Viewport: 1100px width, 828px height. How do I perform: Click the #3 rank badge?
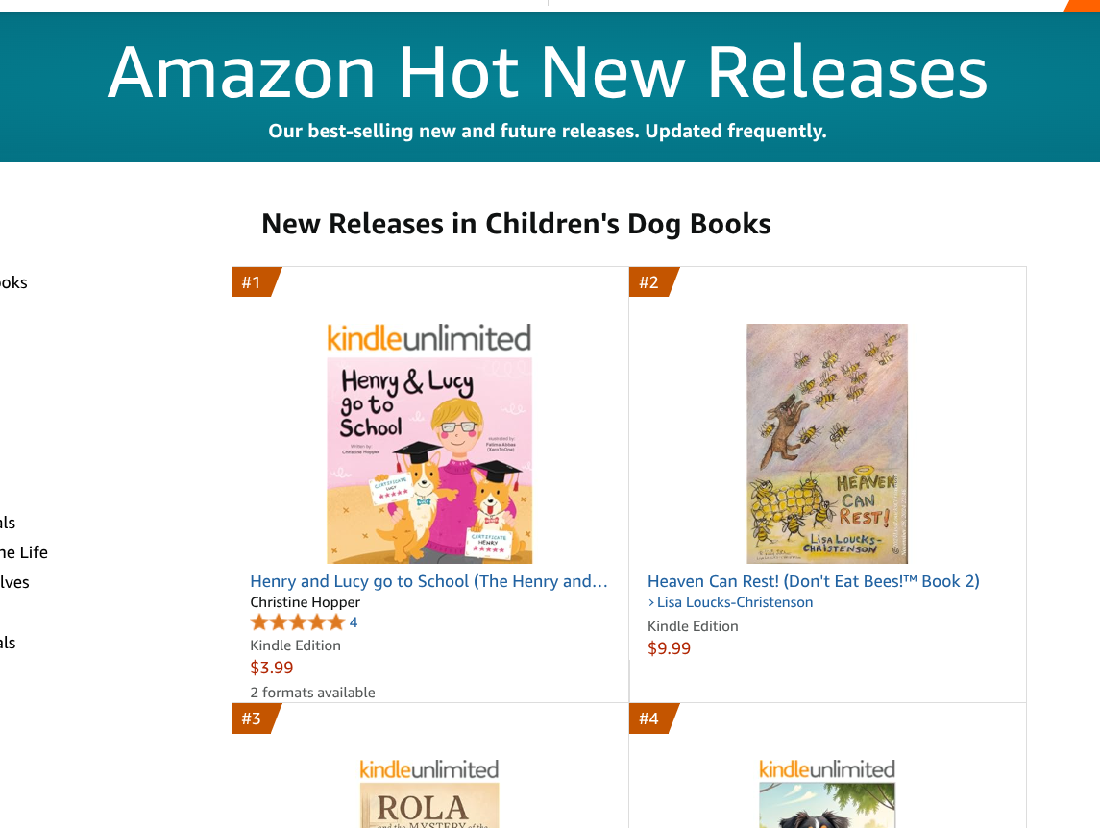(253, 718)
